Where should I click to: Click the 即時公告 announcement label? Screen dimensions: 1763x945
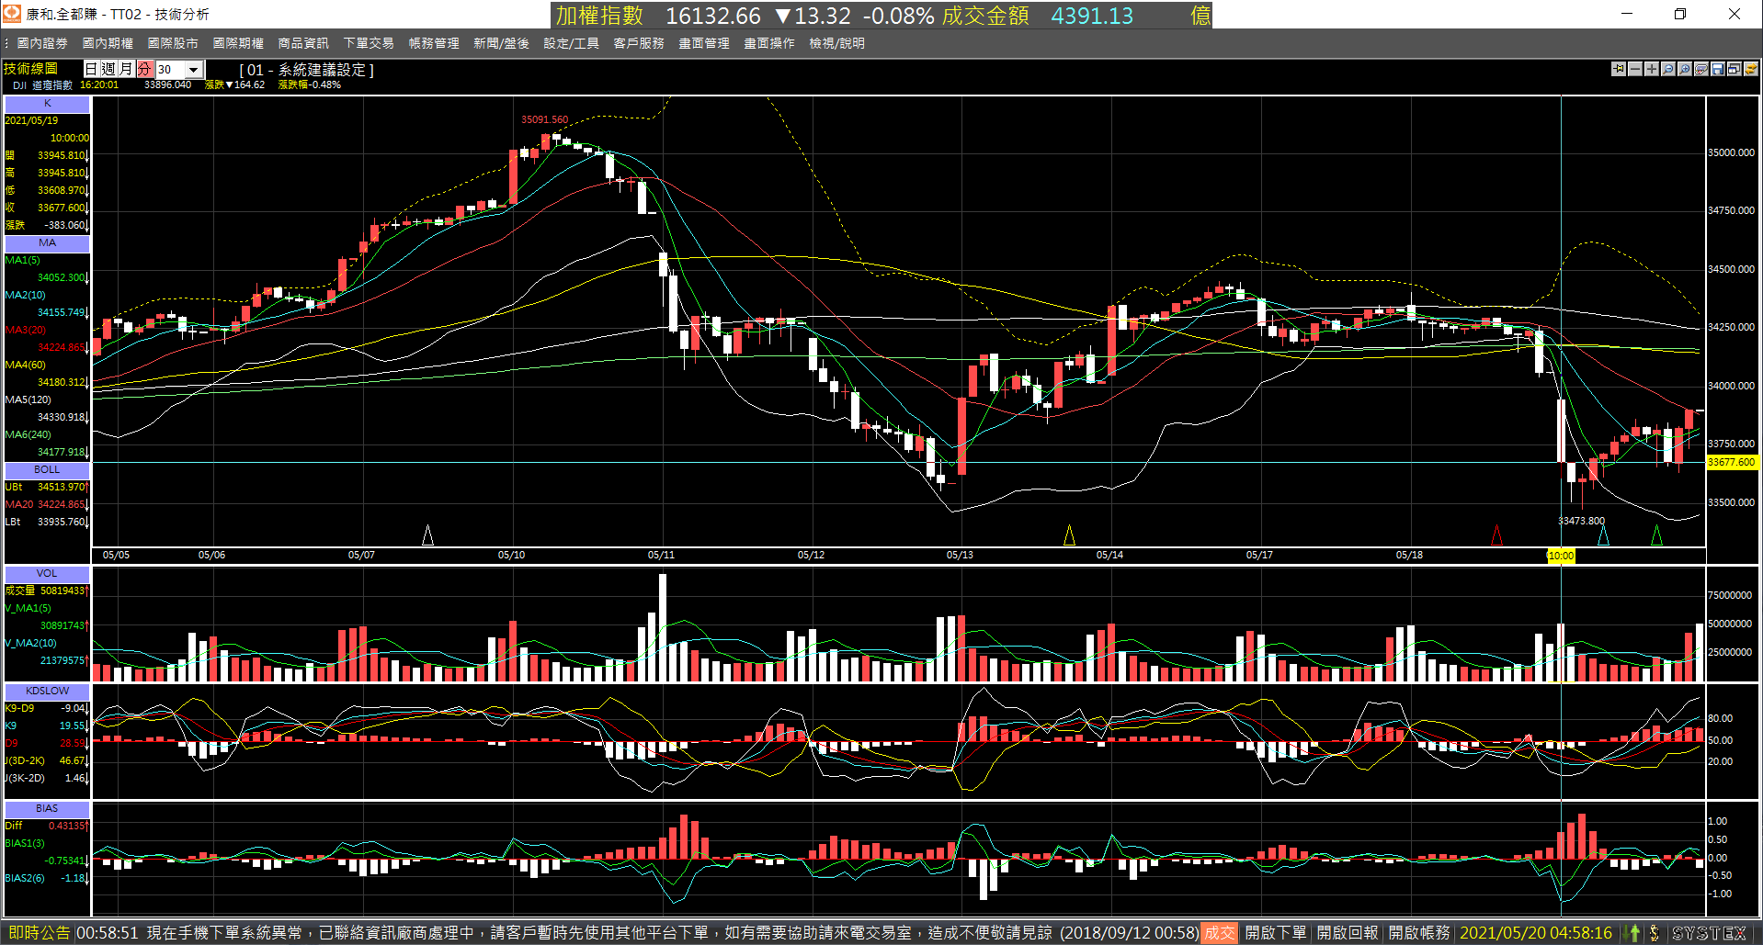tap(39, 932)
